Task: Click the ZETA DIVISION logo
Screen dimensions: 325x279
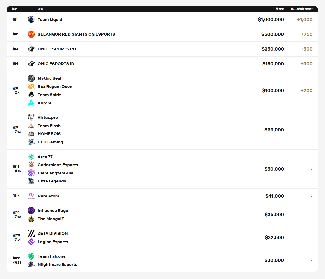Action: click(x=31, y=234)
